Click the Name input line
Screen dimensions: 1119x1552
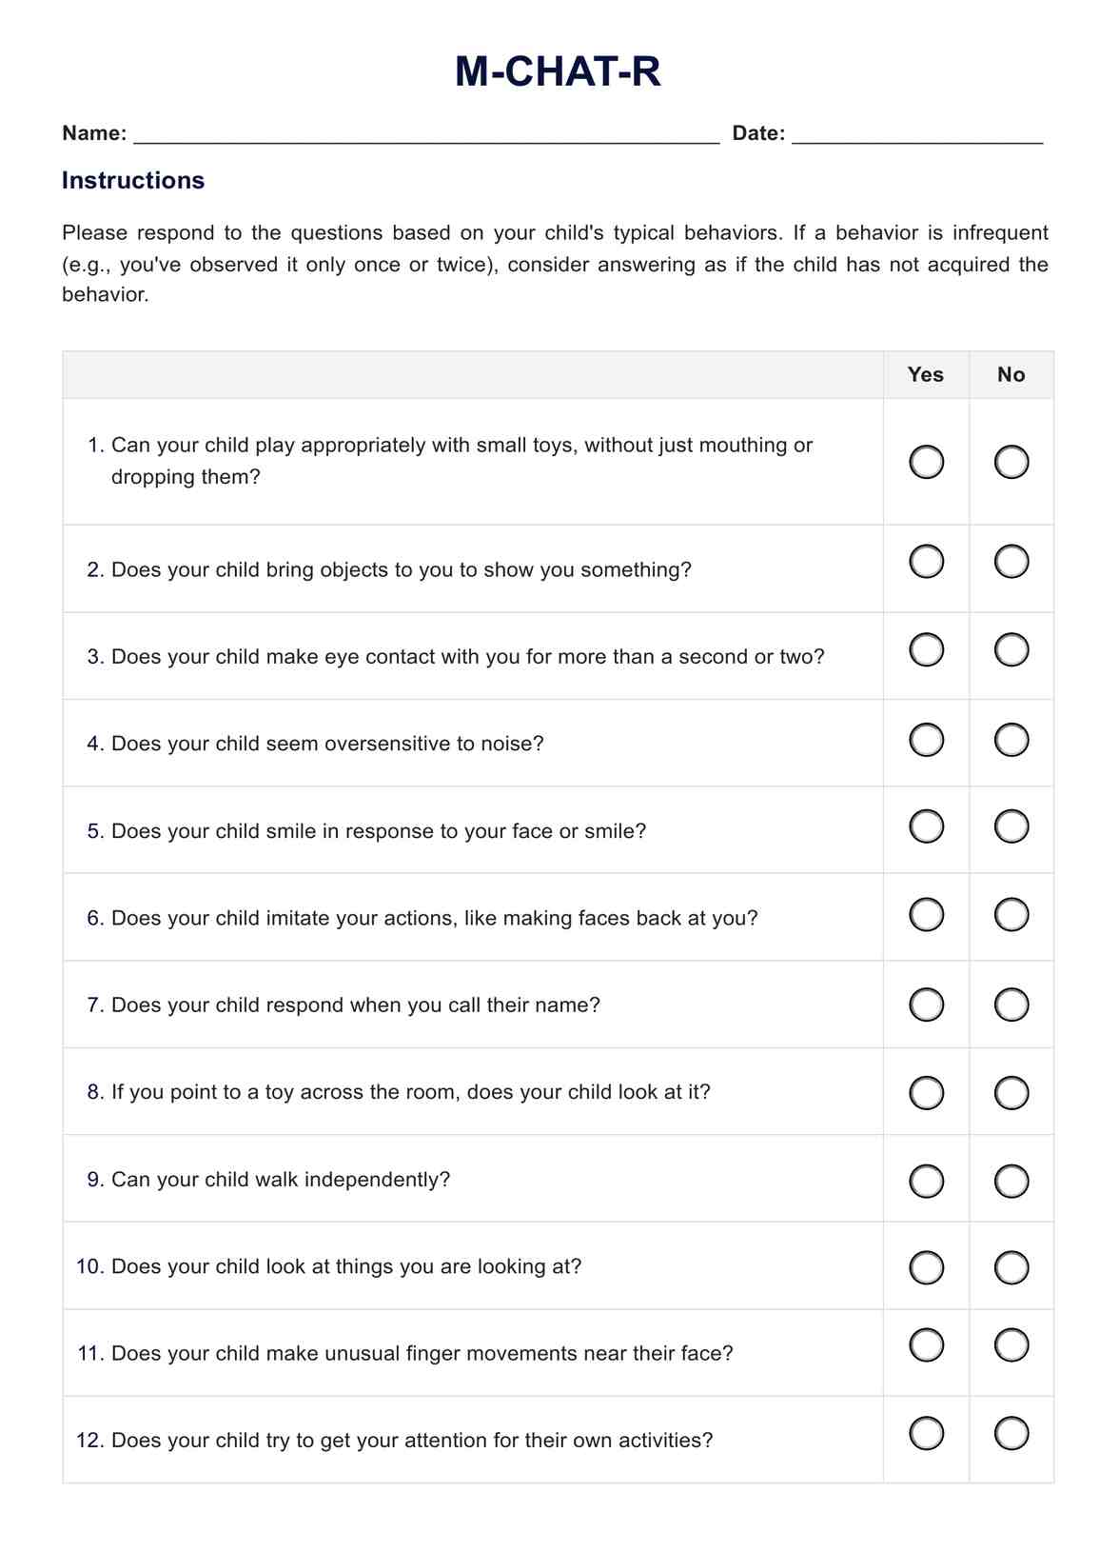point(426,134)
